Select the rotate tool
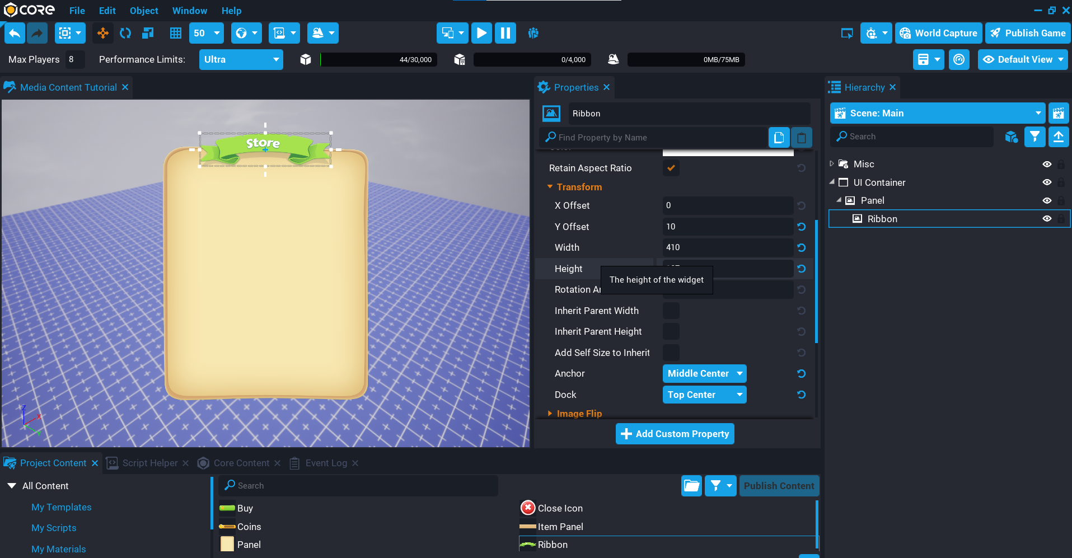Image resolution: width=1072 pixels, height=558 pixels. (125, 33)
